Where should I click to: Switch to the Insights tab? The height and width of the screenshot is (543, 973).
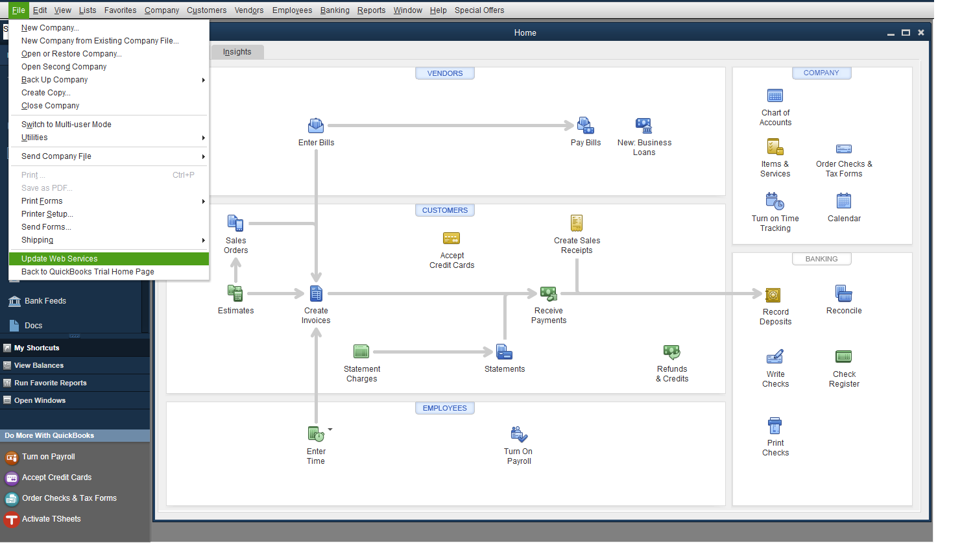pos(237,52)
